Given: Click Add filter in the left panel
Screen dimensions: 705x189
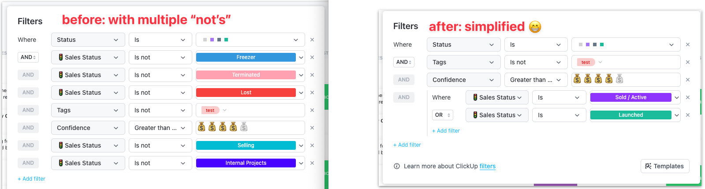Looking at the screenshot, I should tap(31, 179).
